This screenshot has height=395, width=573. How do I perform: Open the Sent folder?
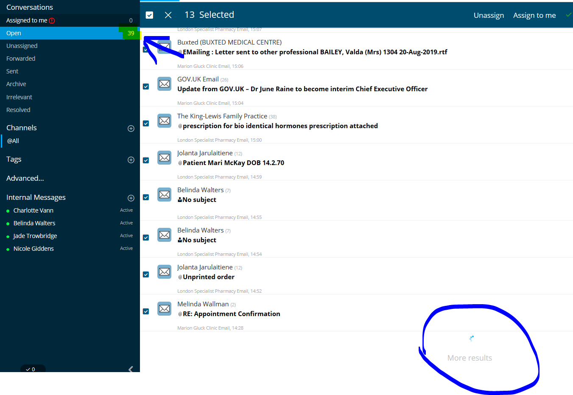pyautogui.click(x=12, y=71)
